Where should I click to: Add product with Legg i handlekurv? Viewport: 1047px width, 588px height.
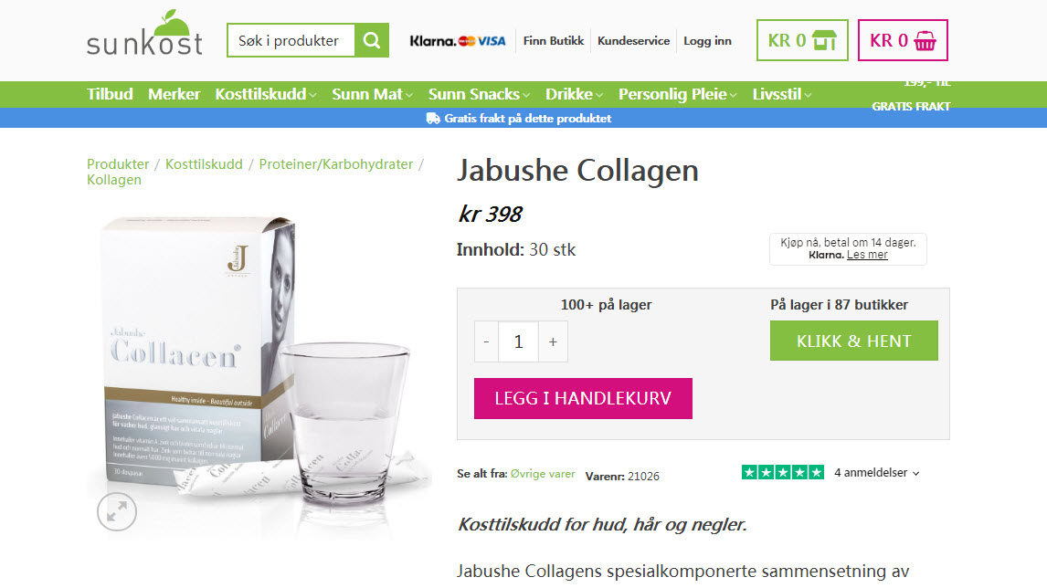(583, 398)
